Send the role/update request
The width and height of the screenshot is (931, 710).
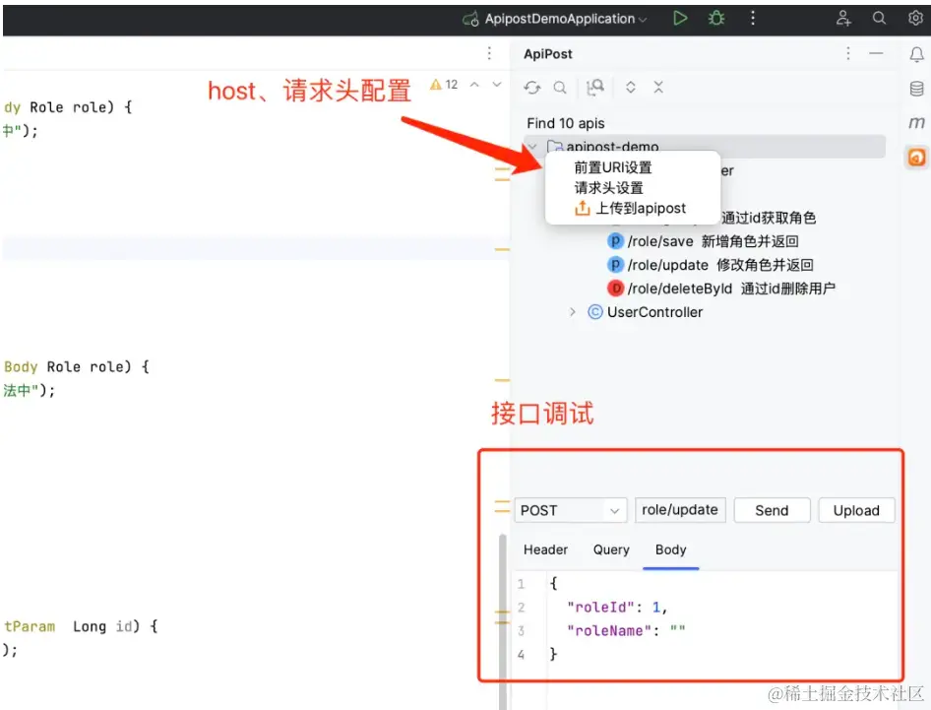772,510
